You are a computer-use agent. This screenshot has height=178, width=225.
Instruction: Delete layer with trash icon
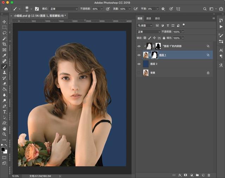[209, 175]
